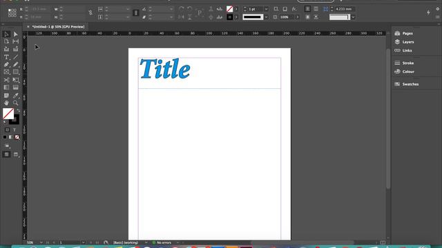Viewport: 442px width, 248px height.
Task: Click the 4.233 mm corner size field
Action: point(344,9)
